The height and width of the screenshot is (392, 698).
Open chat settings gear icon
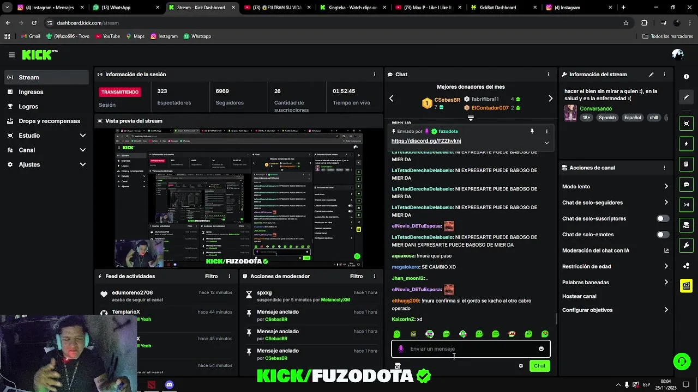(521, 366)
